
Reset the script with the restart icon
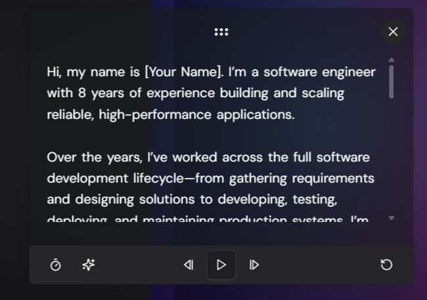(x=386, y=265)
